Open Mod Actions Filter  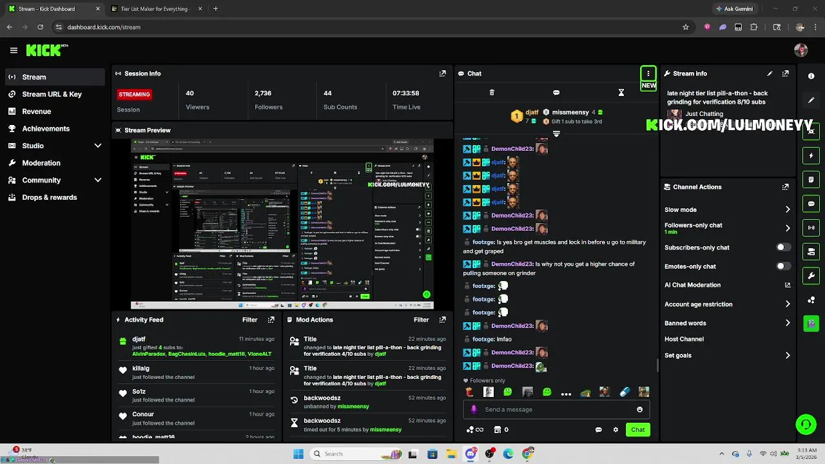[421, 320]
